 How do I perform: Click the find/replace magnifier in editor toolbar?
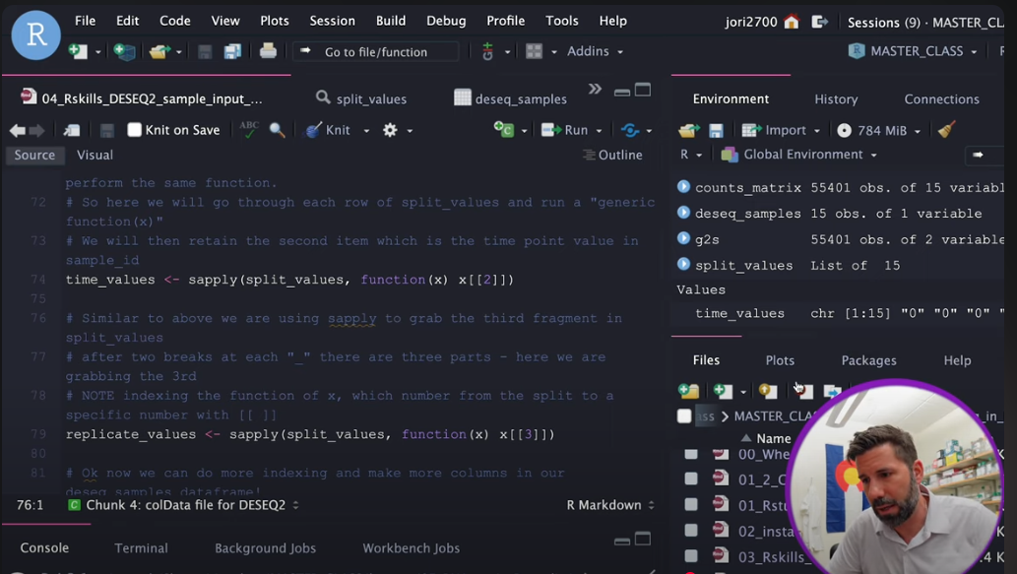click(x=277, y=130)
